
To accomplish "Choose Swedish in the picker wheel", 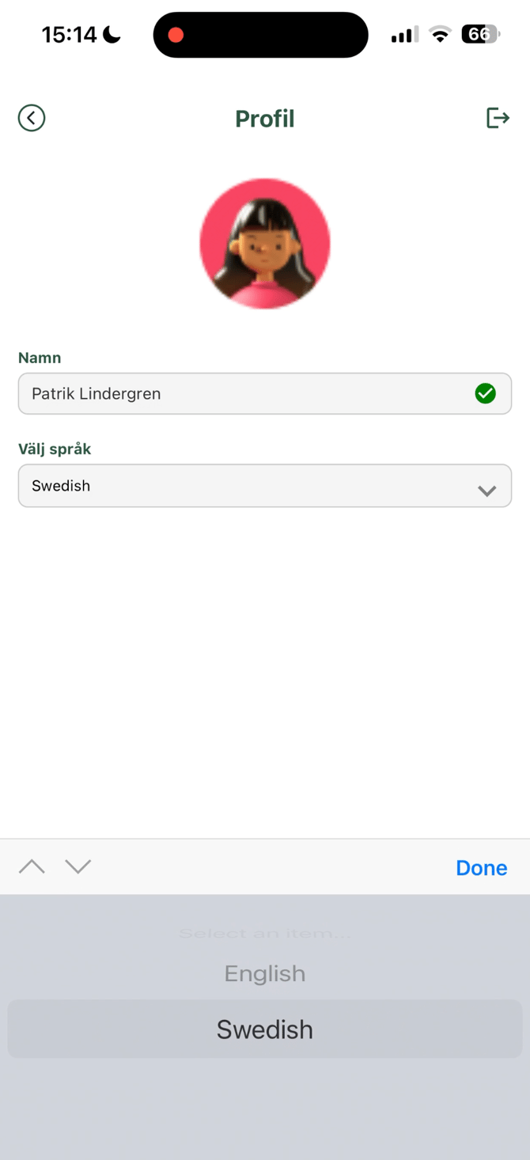I will tap(265, 1029).
